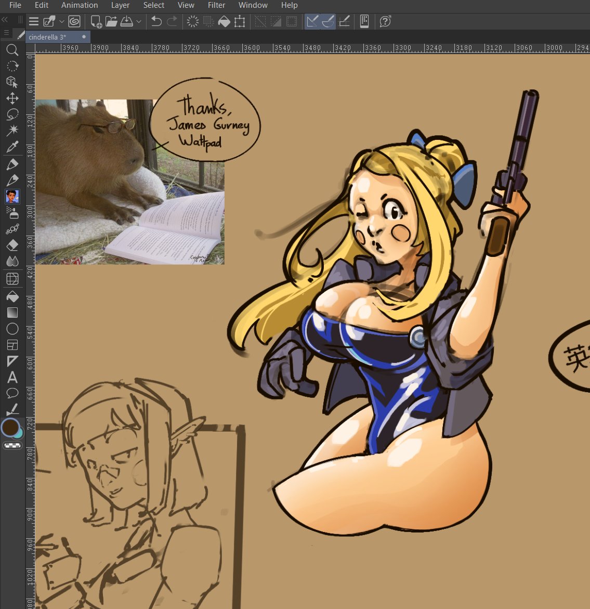Image resolution: width=590 pixels, height=609 pixels.
Task: Select the Figure ellipse tool
Action: tap(12, 329)
